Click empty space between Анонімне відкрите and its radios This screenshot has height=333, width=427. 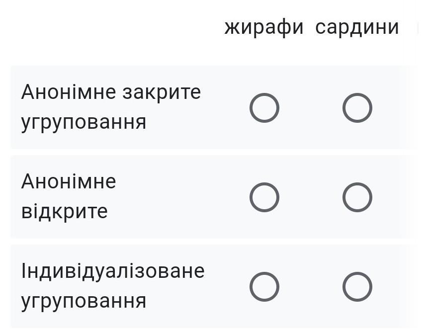click(180, 197)
